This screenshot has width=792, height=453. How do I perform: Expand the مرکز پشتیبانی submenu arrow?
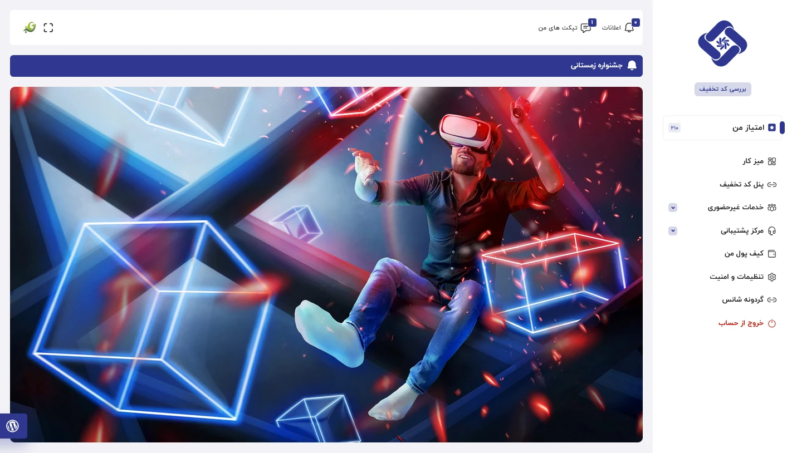click(673, 231)
